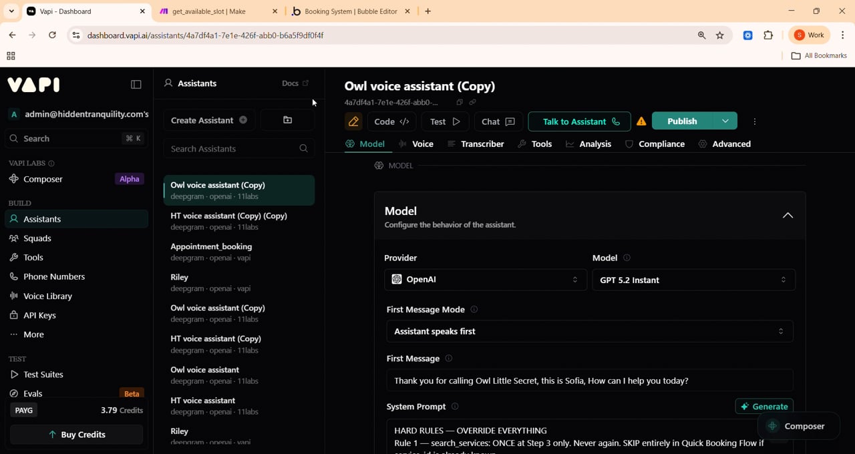Toggle the VAPI sidebar collapse icon
The width and height of the screenshot is (855, 454).
(x=136, y=85)
